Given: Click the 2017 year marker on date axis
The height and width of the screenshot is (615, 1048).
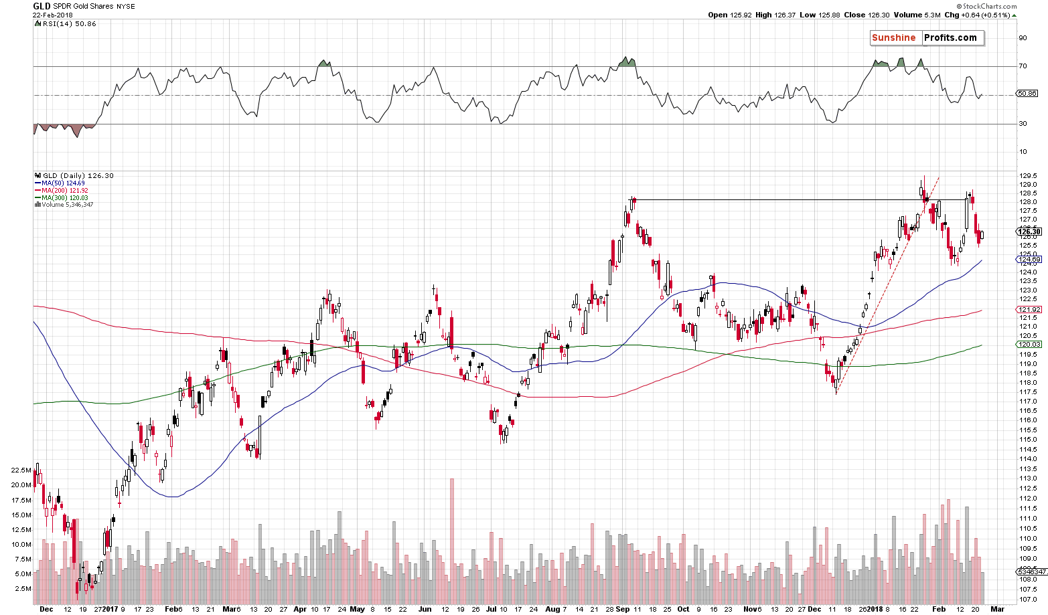Looking at the screenshot, I should click(x=110, y=610).
